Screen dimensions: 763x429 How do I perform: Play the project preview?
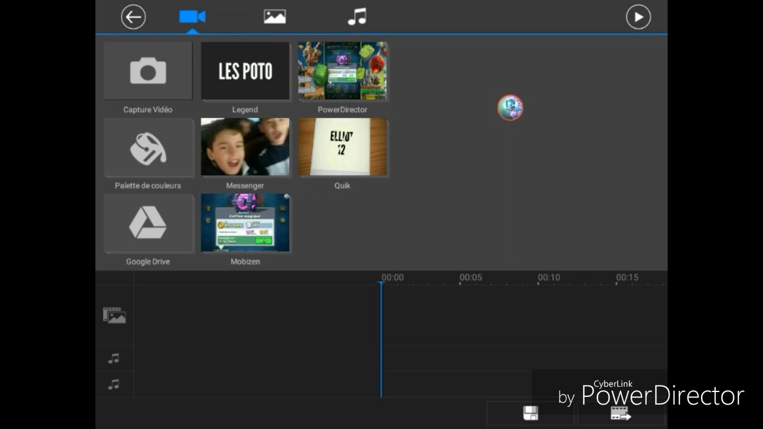638,17
